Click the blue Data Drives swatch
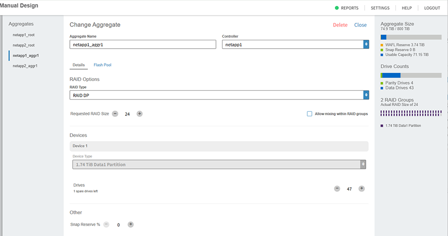Screen dimensions: 448x236 coord(382,88)
